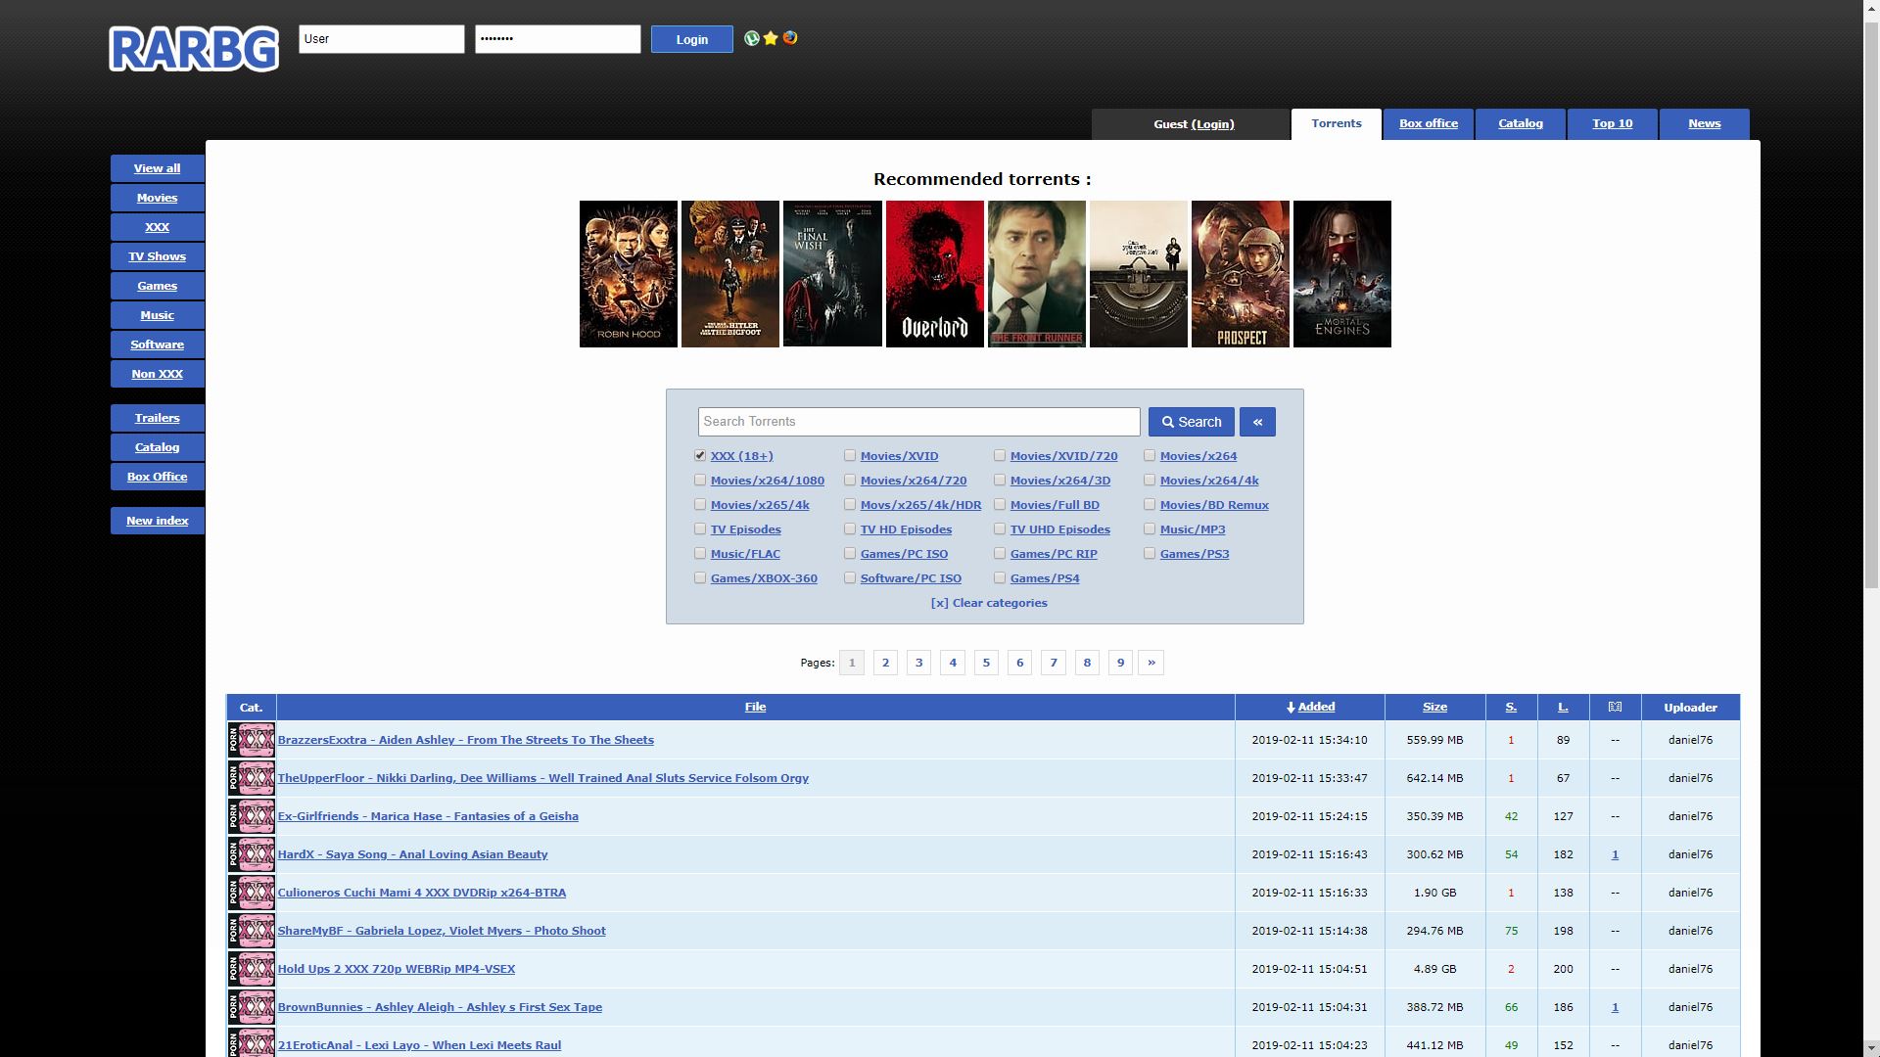Screen dimensions: 1880x1057
Task: Click the Firefox icon in header
Action: pyautogui.click(x=790, y=38)
